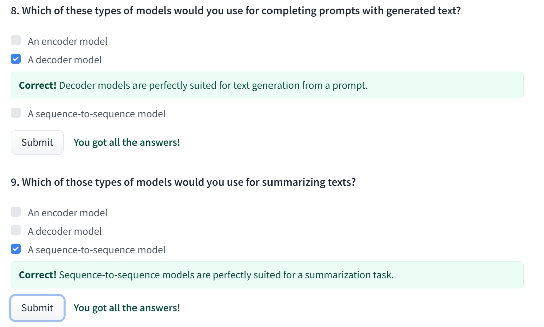Tick the sequence-to-sequence checkbox in question 8
544x327 pixels.
[16, 113]
